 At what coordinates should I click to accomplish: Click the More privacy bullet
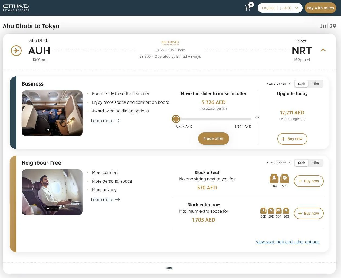coord(104,190)
